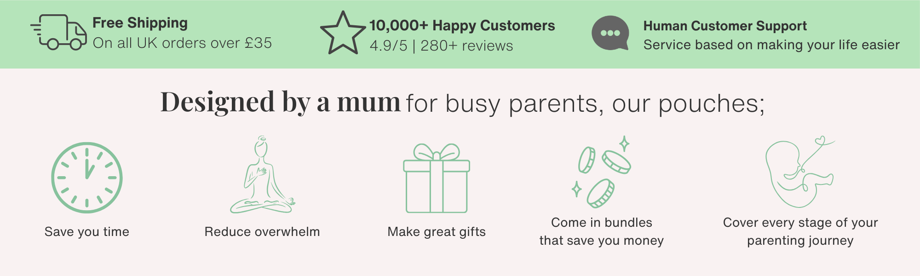The width and height of the screenshot is (920, 276).
Task: Click the chat bubble support icon
Action: (x=610, y=33)
